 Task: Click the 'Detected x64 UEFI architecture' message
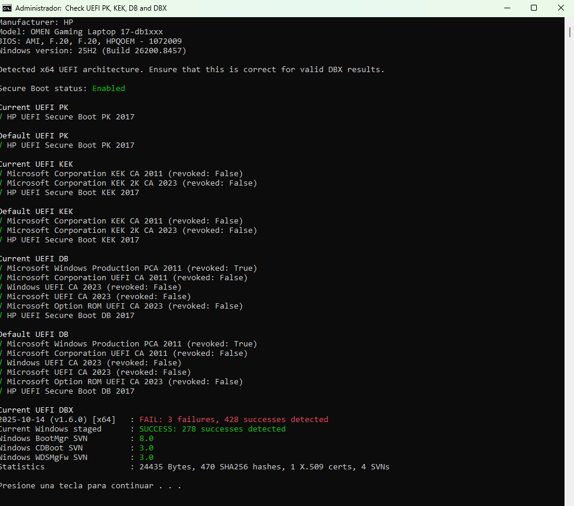[x=192, y=70]
